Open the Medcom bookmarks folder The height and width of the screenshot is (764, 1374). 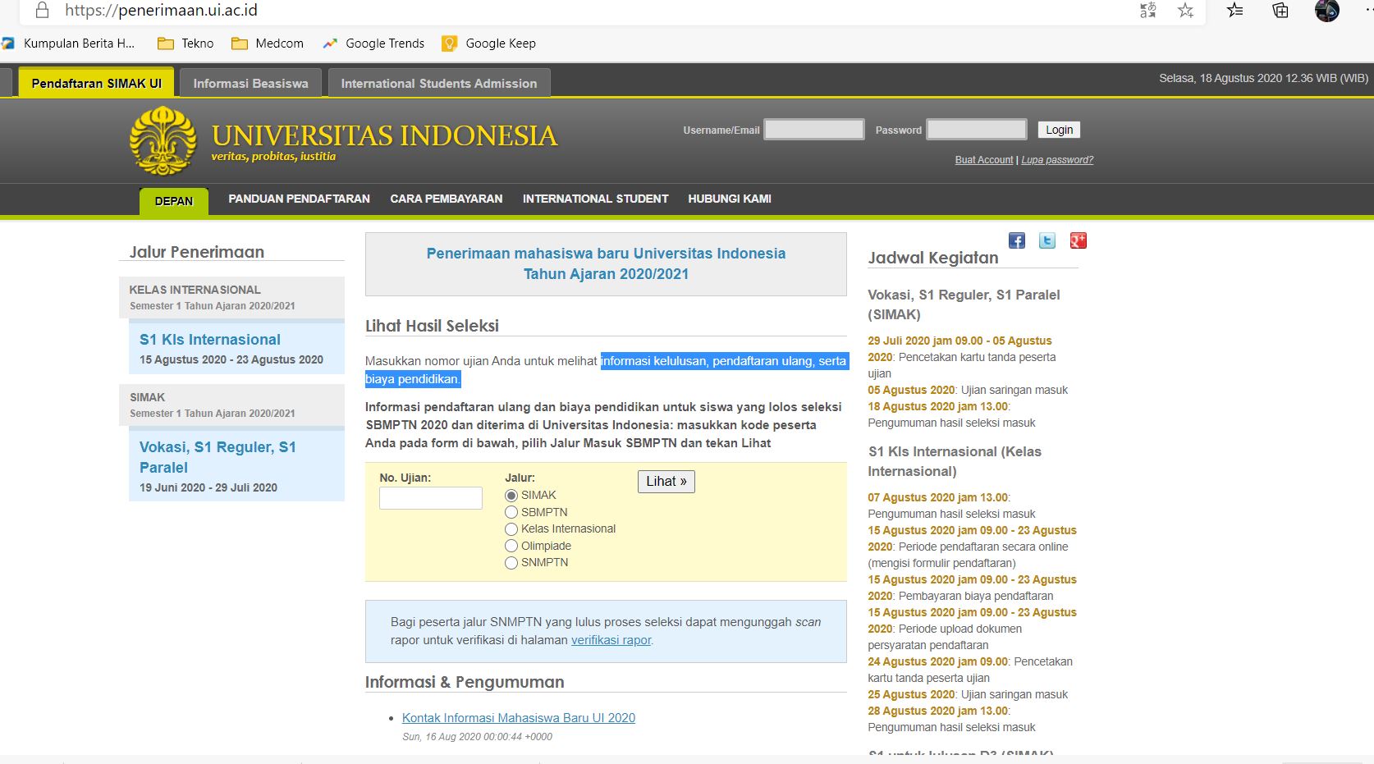(x=268, y=43)
